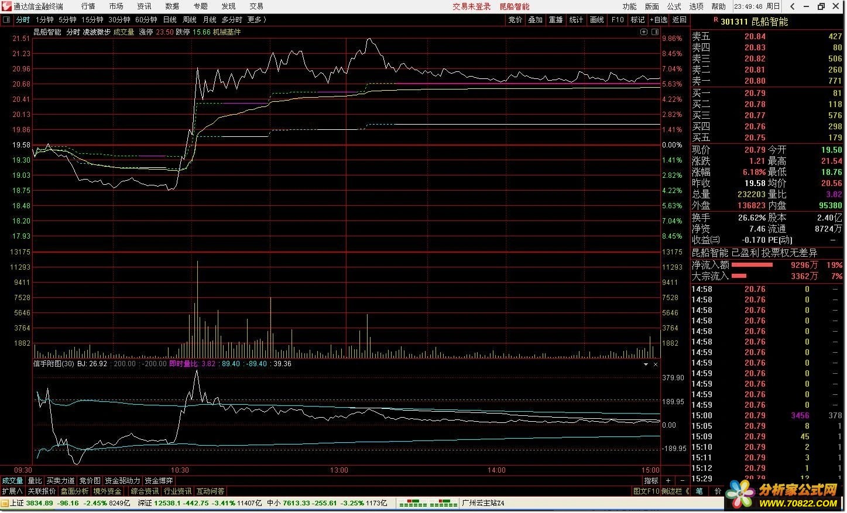Open the 交易 menu
Screen dimensions: 847x513
[256, 6]
